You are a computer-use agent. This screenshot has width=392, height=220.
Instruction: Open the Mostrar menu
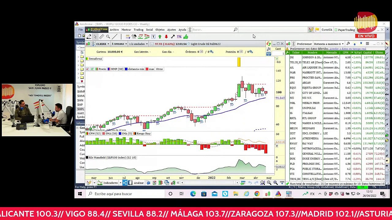(126, 30)
